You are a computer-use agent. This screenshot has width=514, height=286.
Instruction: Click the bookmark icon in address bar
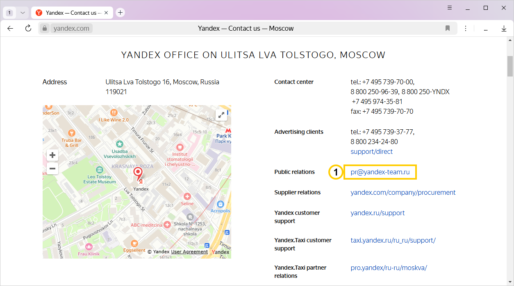(448, 28)
